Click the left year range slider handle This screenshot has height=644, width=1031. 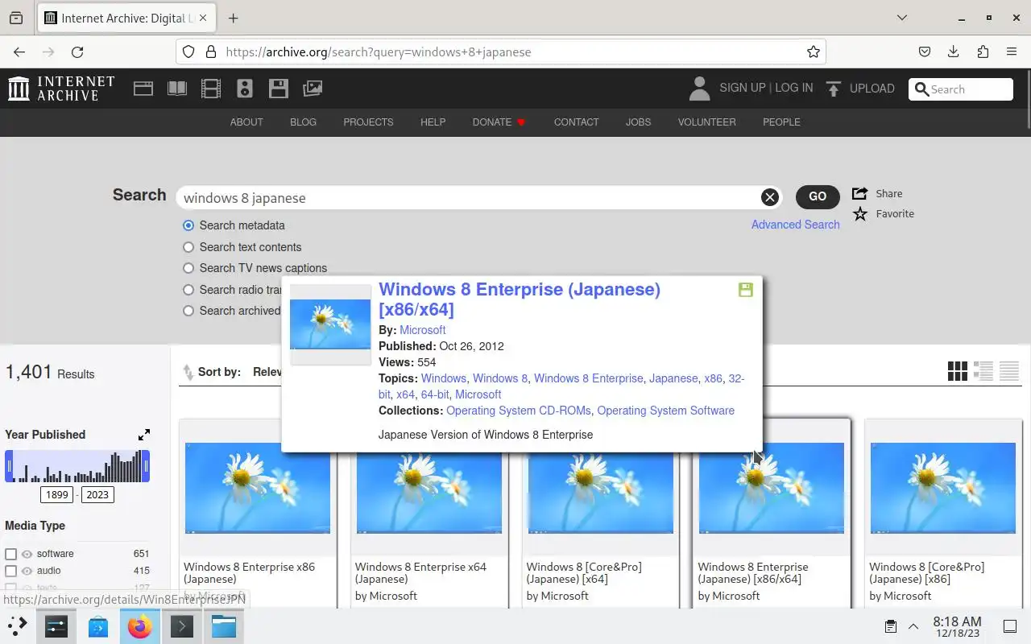pos(10,466)
